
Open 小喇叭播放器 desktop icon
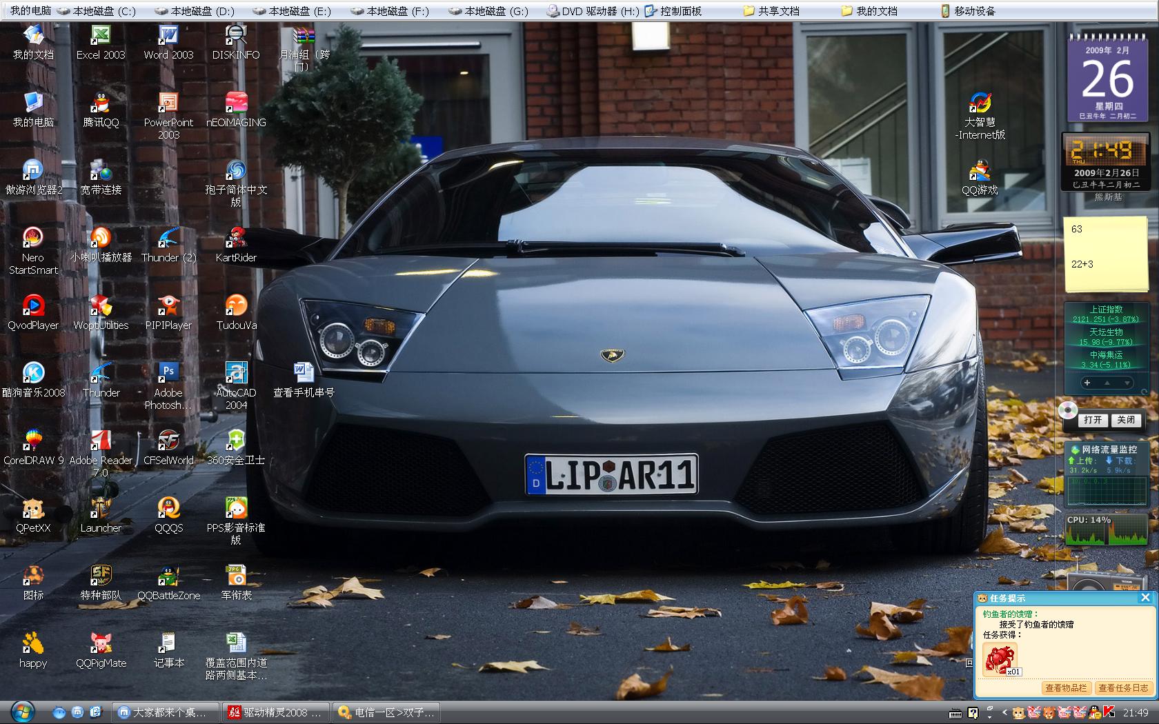[101, 245]
